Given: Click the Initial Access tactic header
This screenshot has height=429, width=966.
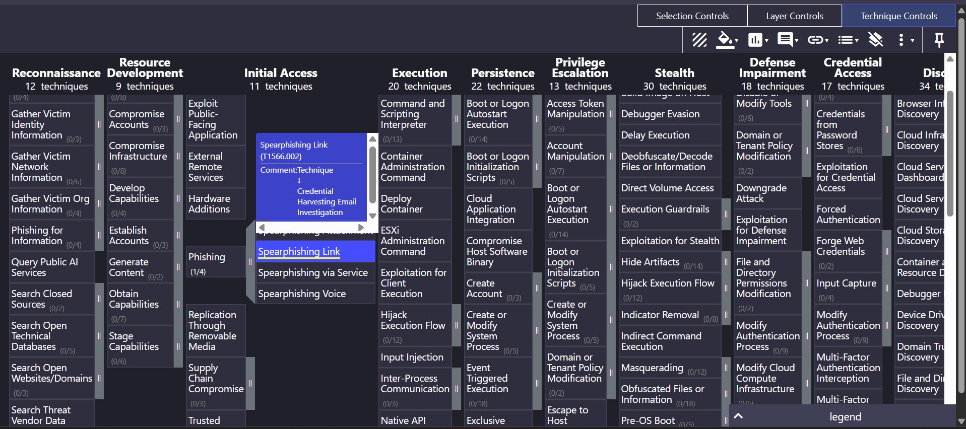Looking at the screenshot, I should click(x=281, y=73).
